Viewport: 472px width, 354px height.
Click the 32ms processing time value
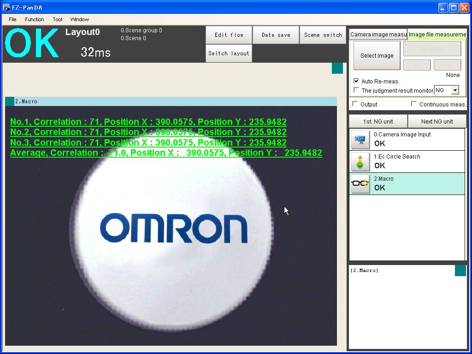tap(96, 52)
